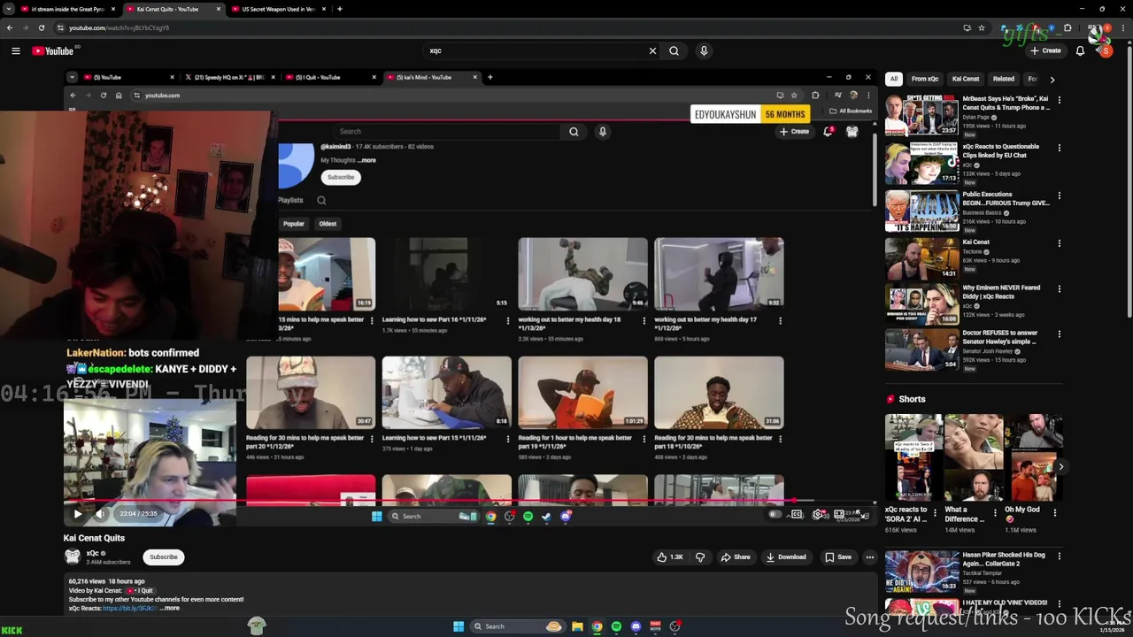Select the All filter chip
Viewport: 1133px width, 637px height.
pos(894,79)
